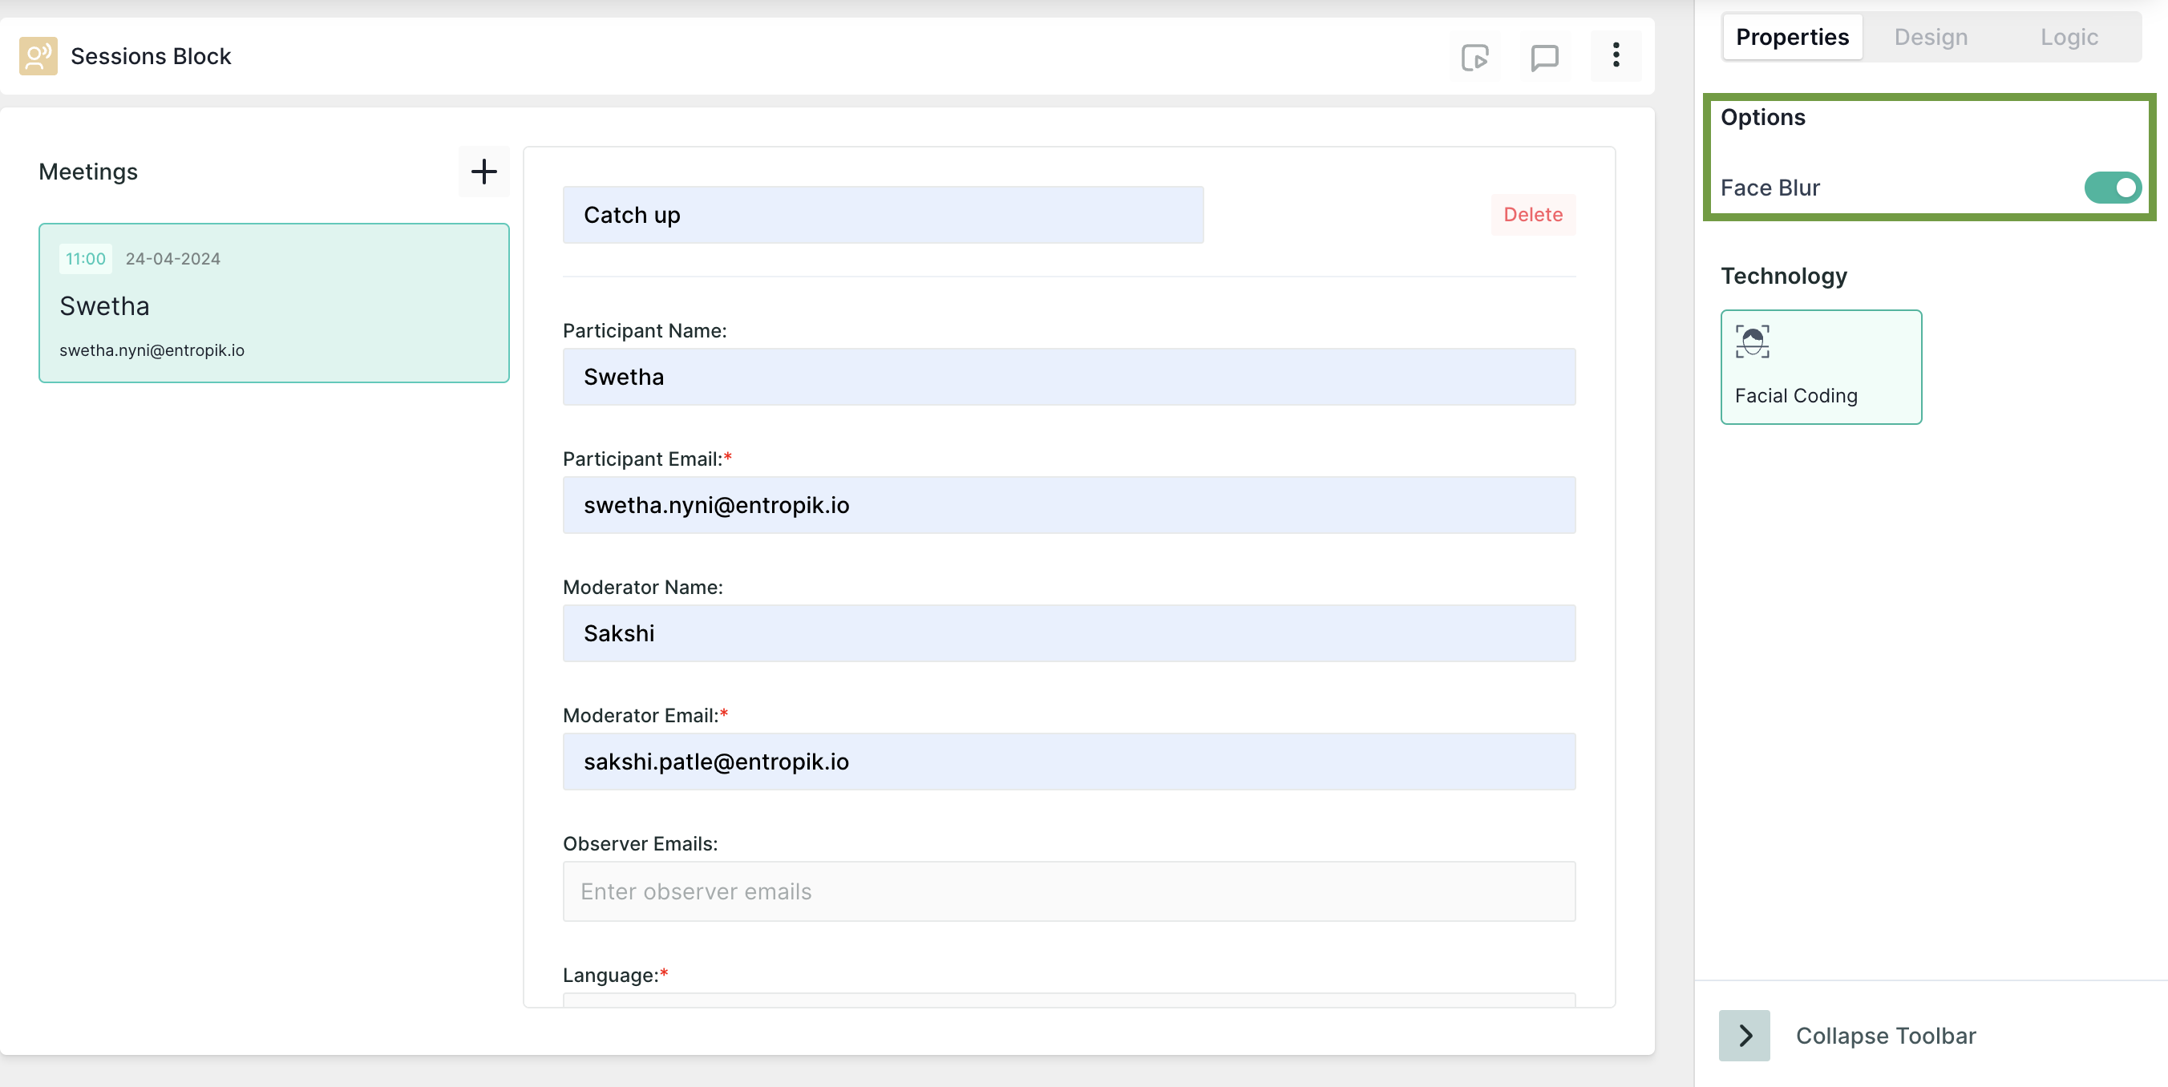The height and width of the screenshot is (1087, 2168).
Task: Click the Facial Coding face-scan icon
Action: pyautogui.click(x=1752, y=341)
